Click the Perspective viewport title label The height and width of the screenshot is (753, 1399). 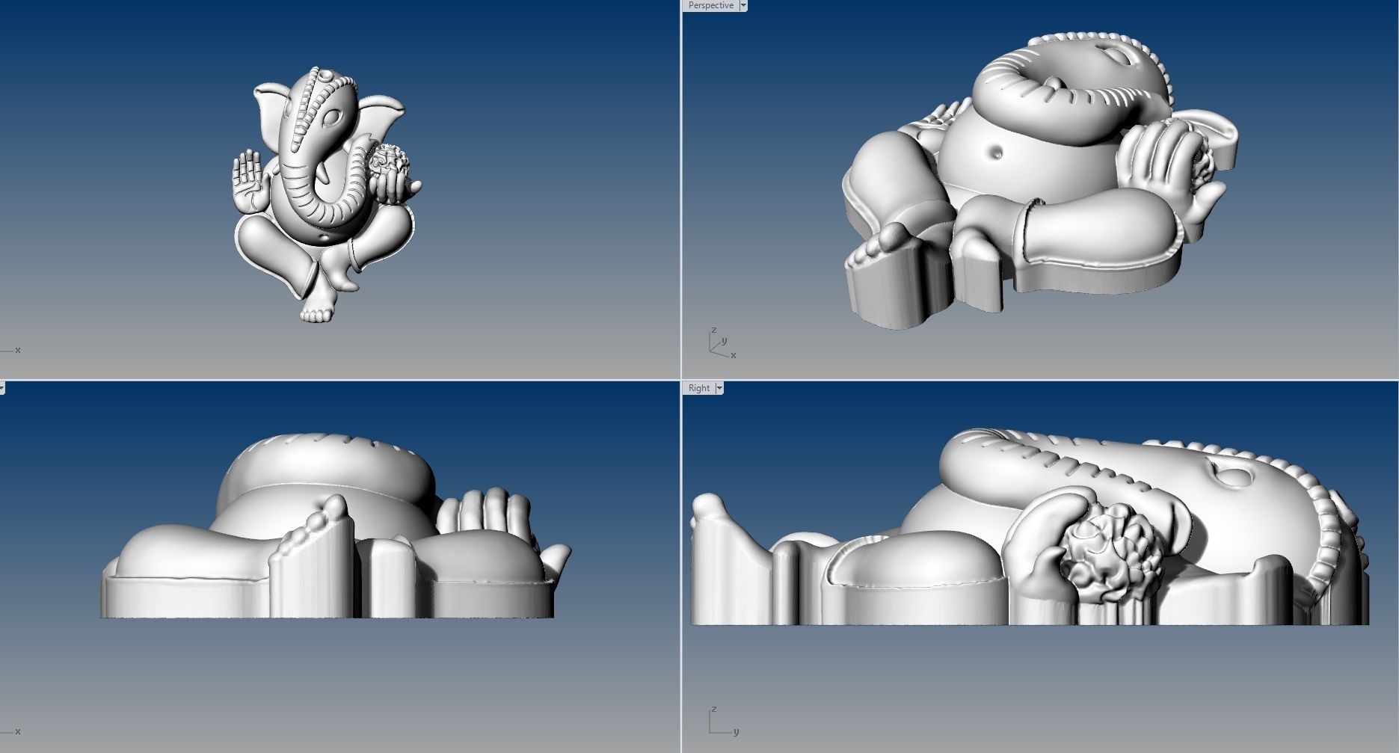pyautogui.click(x=710, y=5)
